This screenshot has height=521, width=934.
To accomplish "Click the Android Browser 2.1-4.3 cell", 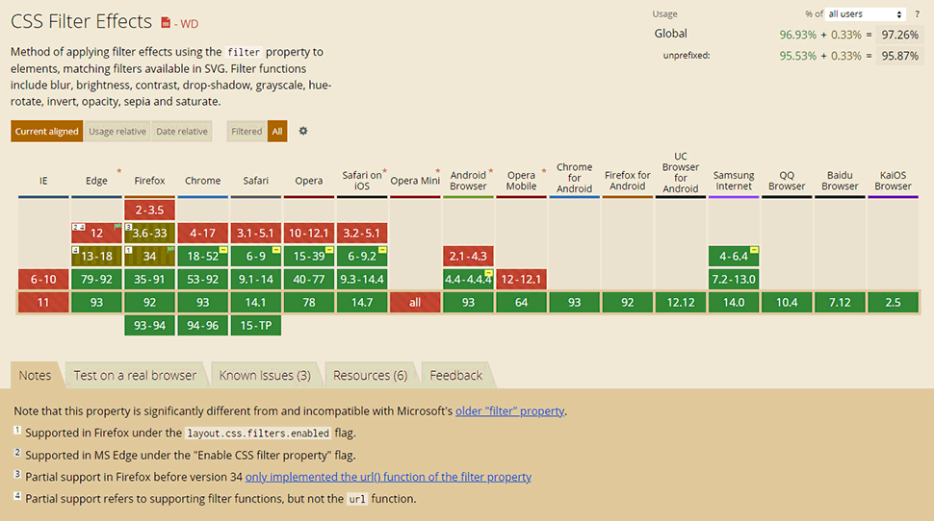I will 468,257.
